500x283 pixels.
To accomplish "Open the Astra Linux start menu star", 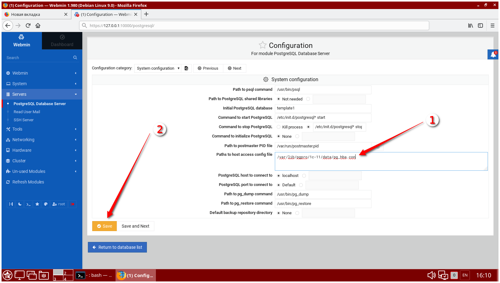I will [x=7, y=275].
